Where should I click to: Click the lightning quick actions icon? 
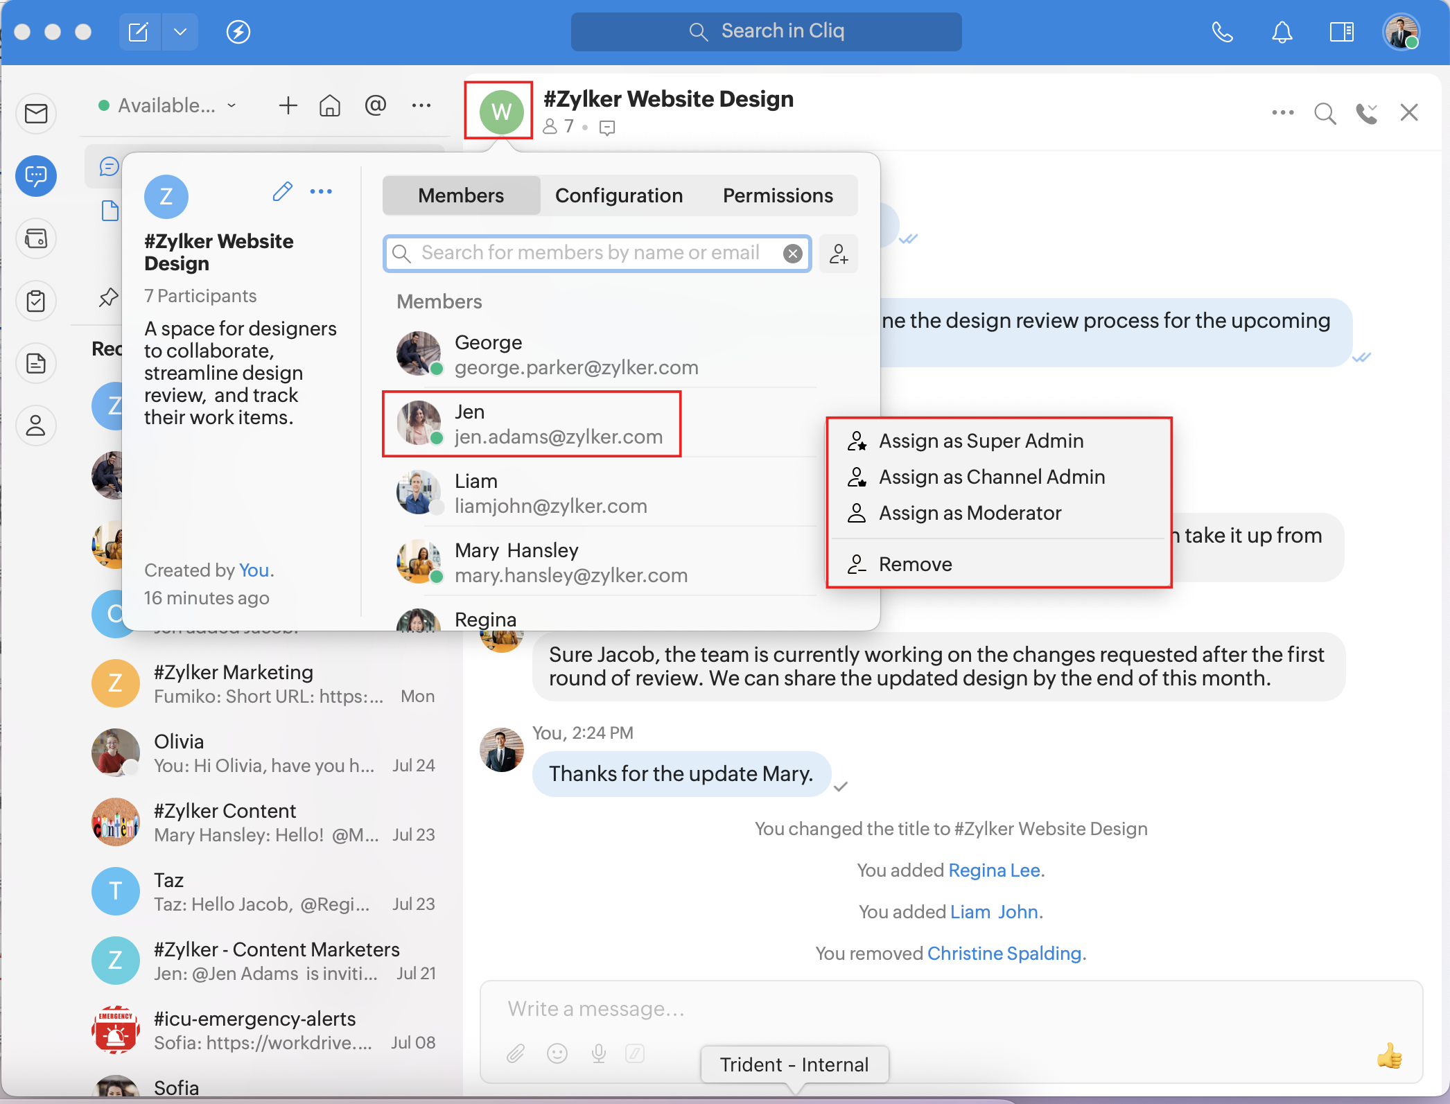pyautogui.click(x=238, y=32)
